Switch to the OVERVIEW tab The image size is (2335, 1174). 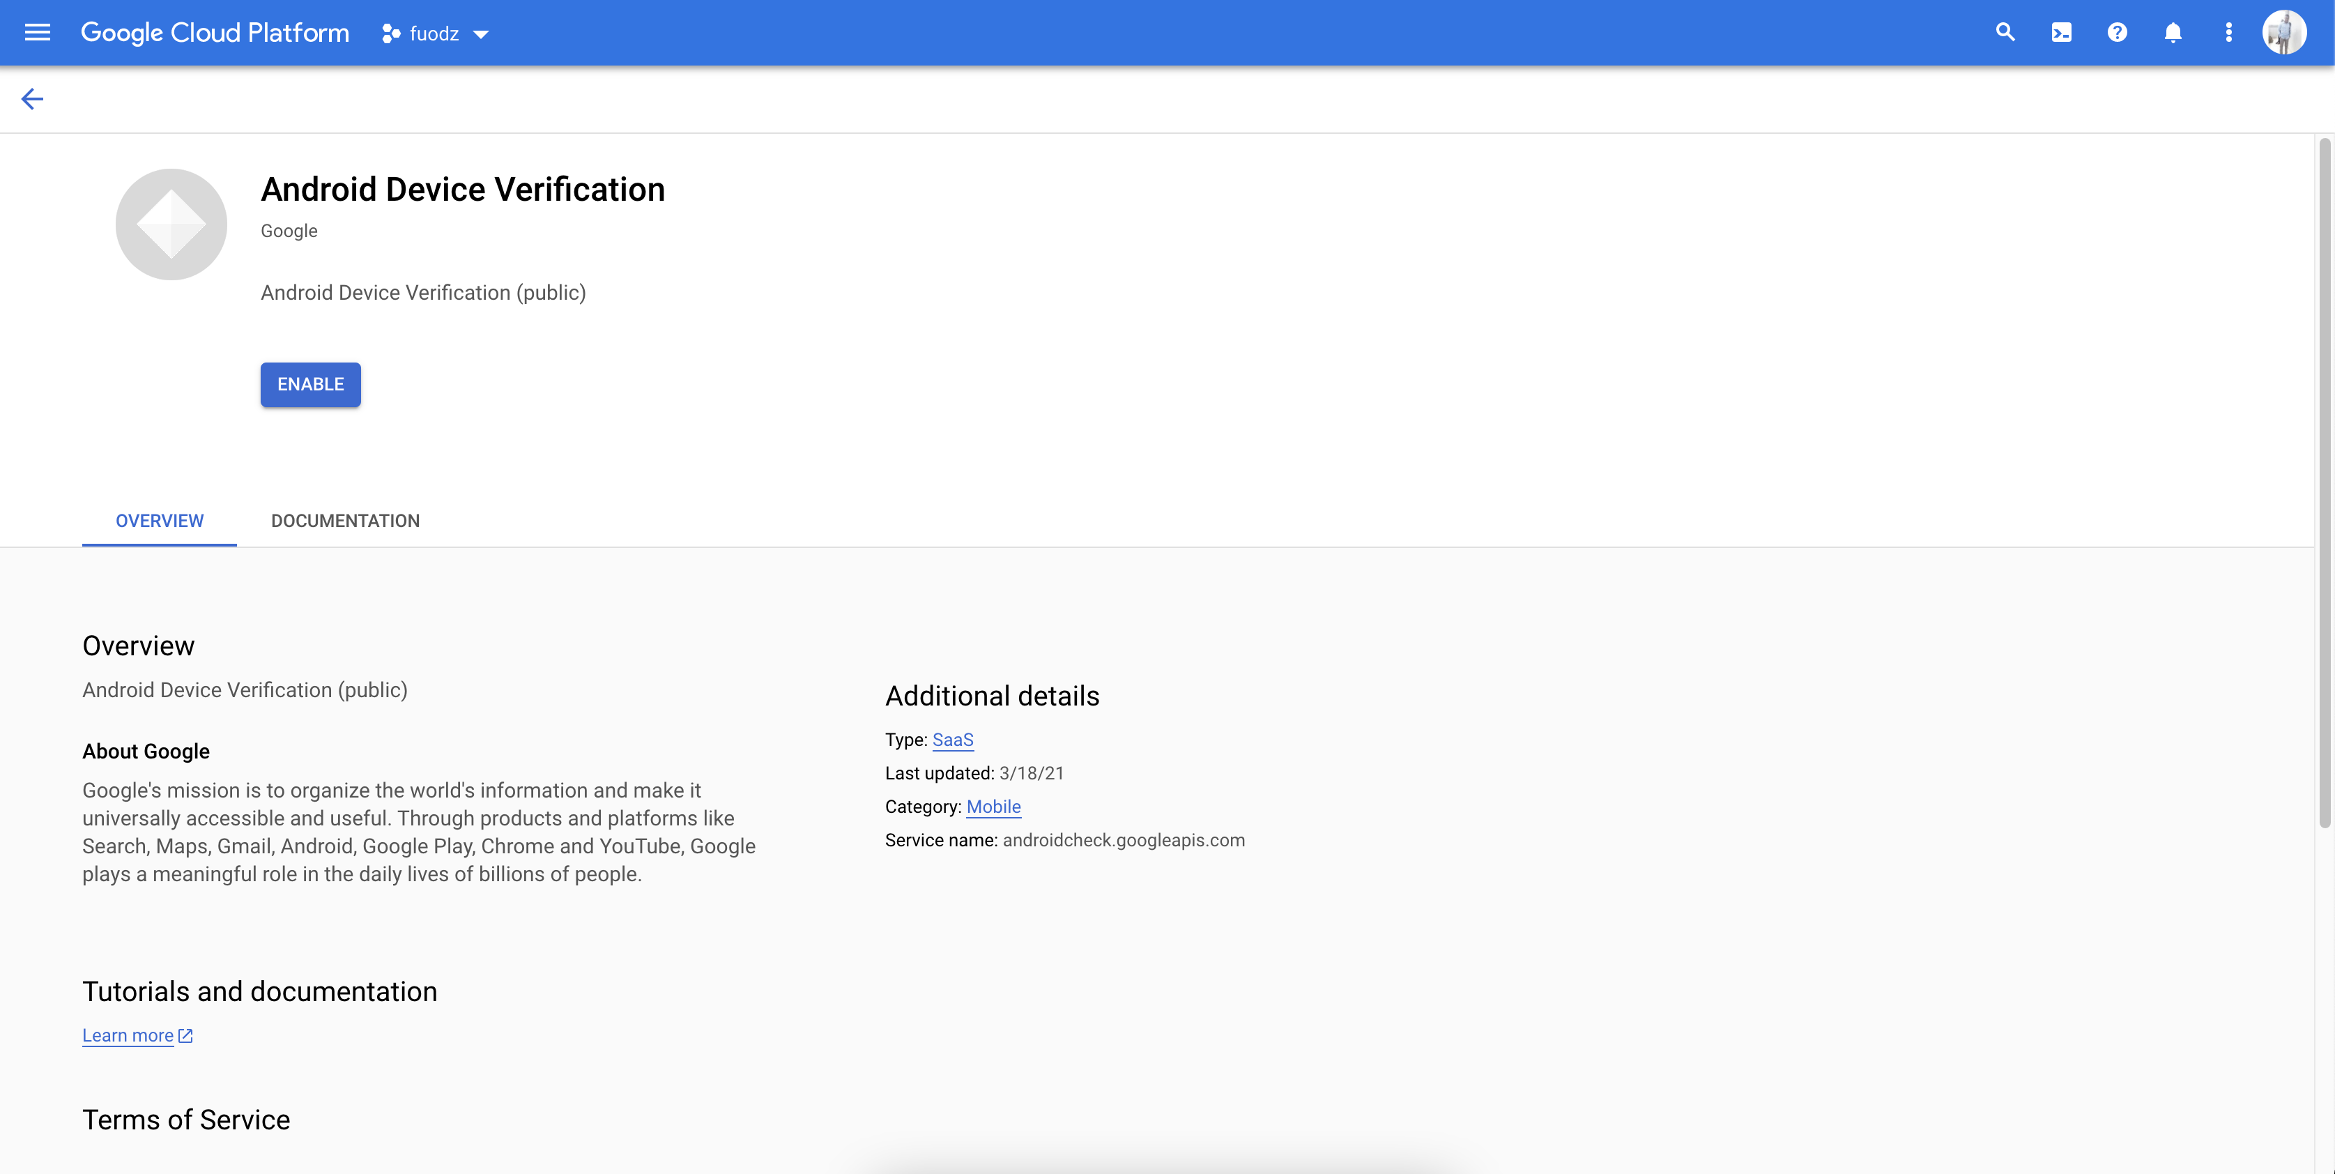160,520
